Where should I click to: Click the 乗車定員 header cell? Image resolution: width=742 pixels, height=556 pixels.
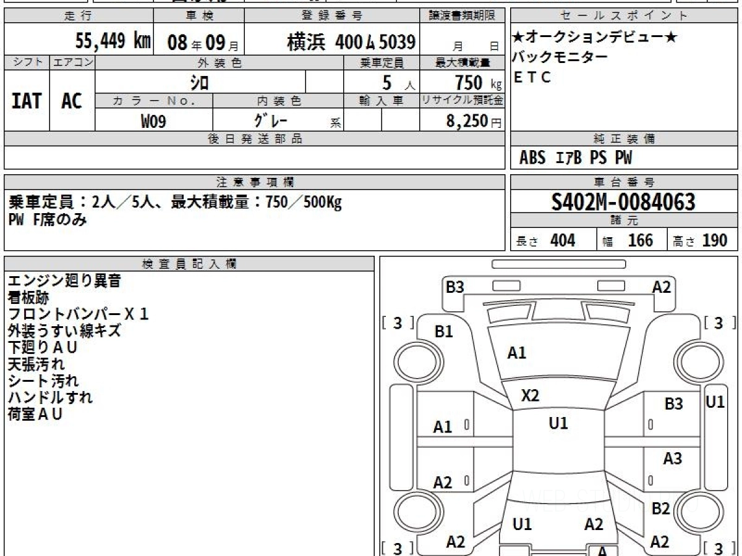pyautogui.click(x=382, y=62)
